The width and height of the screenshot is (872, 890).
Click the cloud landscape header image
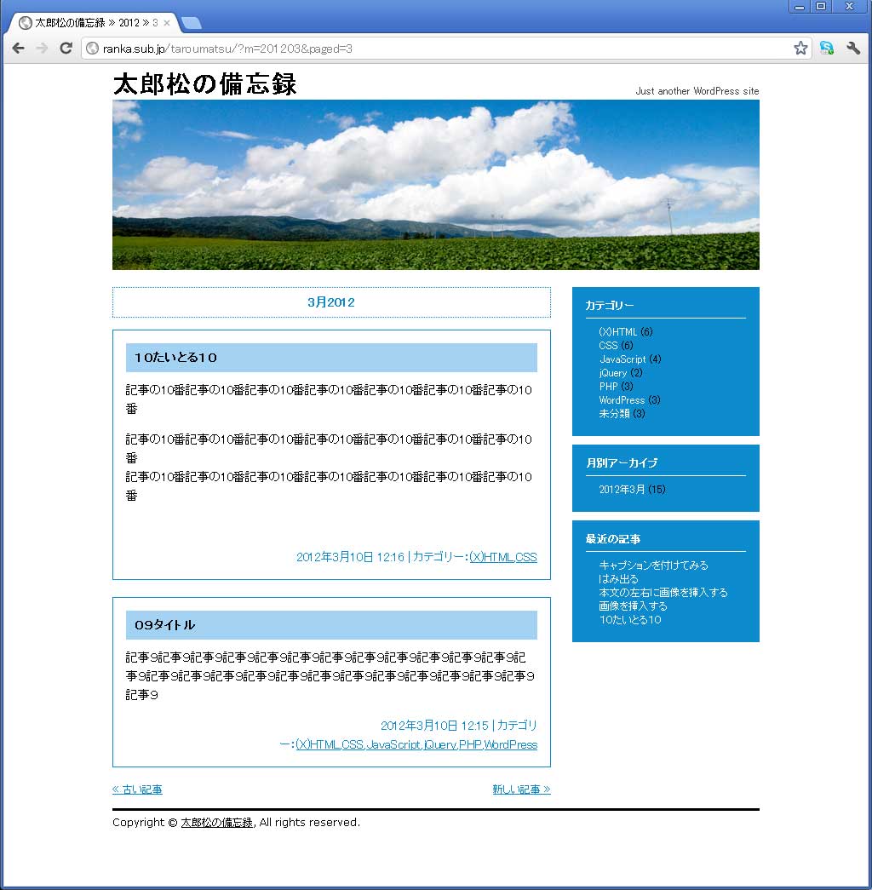click(435, 185)
